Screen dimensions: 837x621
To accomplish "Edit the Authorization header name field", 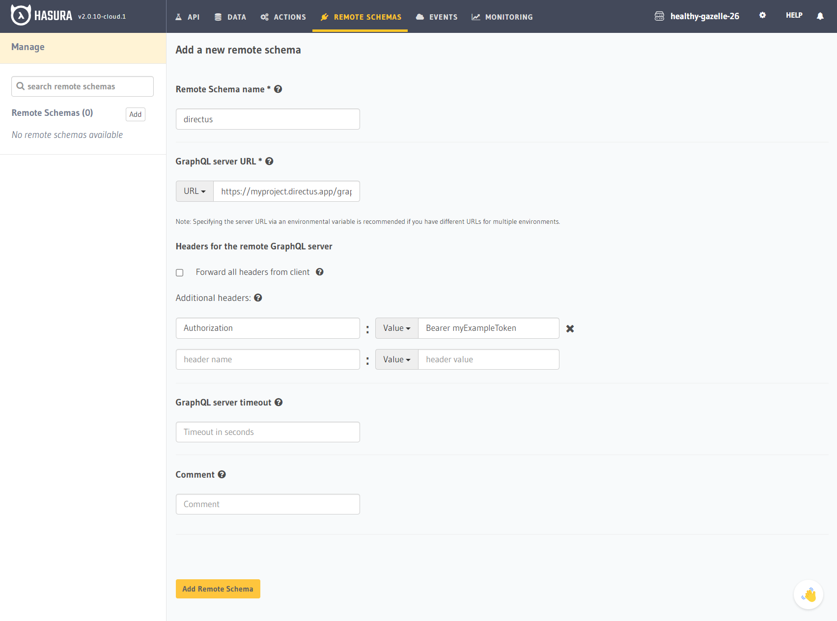I will click(268, 328).
